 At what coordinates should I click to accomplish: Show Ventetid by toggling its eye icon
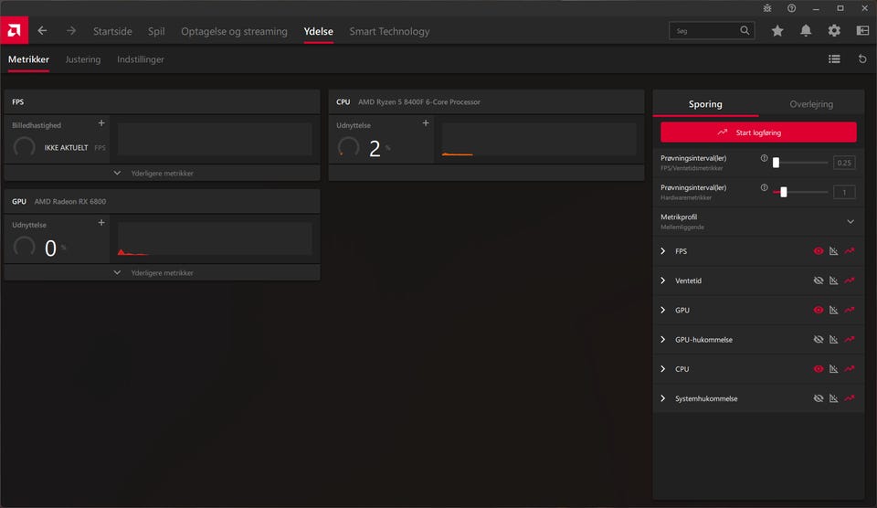point(819,280)
